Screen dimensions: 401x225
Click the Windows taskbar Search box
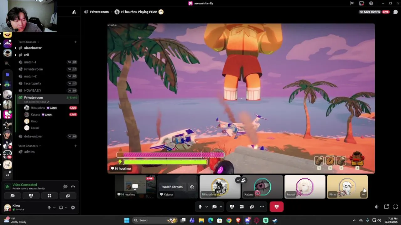pos(156,220)
